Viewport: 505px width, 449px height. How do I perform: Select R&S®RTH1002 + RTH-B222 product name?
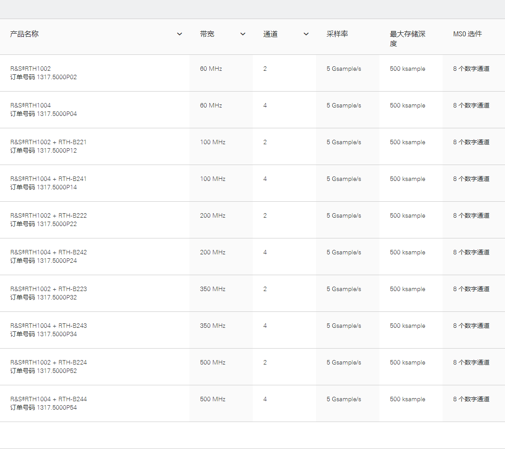point(48,215)
